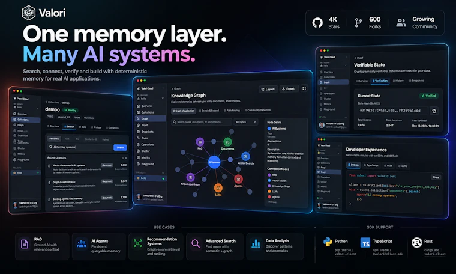Click the 'AI memory systems' query field
456x274 pixels.
tap(80, 147)
